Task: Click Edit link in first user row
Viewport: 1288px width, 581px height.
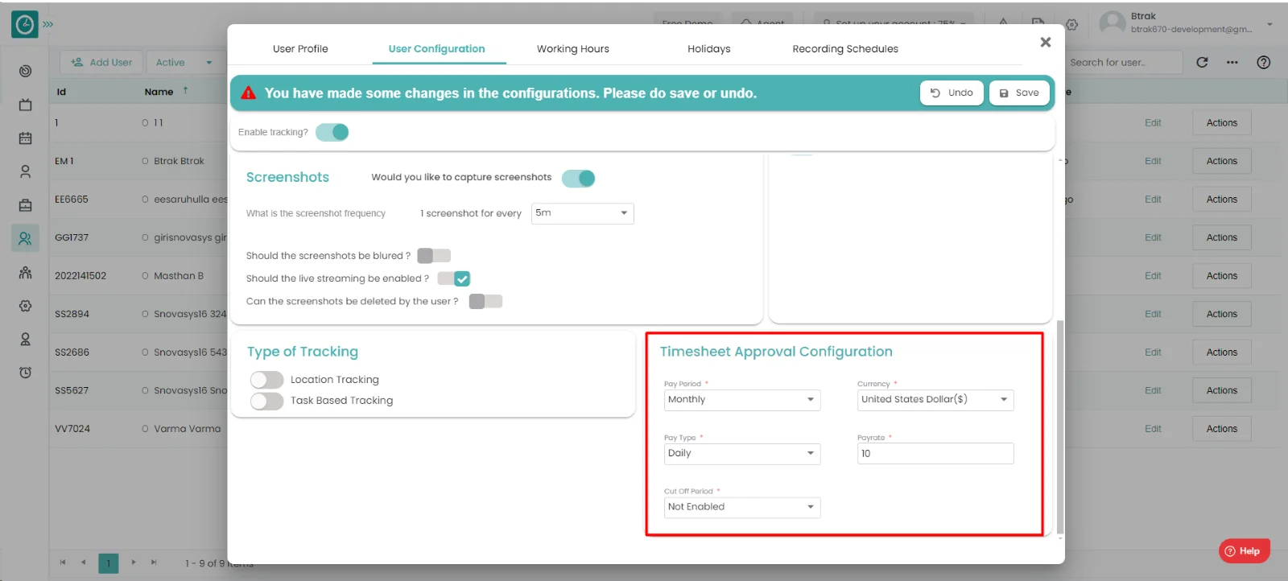Action: 1153,123
